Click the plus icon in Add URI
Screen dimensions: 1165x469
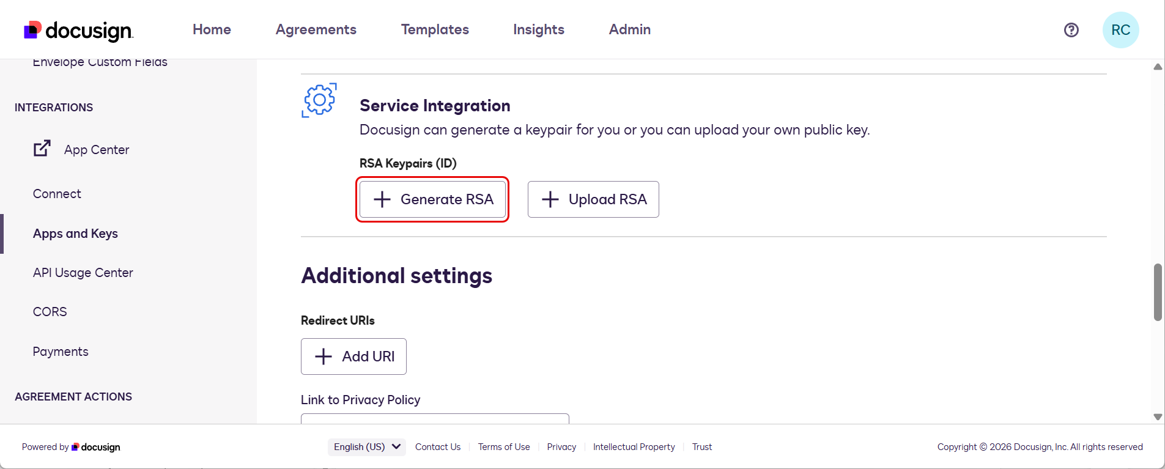(324, 356)
